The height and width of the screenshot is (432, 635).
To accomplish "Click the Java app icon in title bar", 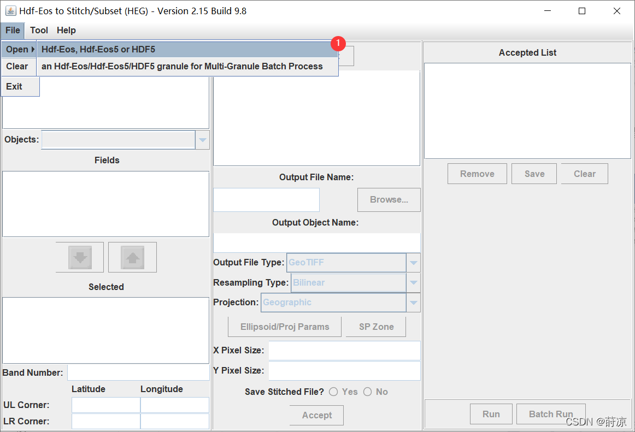I will (10, 11).
